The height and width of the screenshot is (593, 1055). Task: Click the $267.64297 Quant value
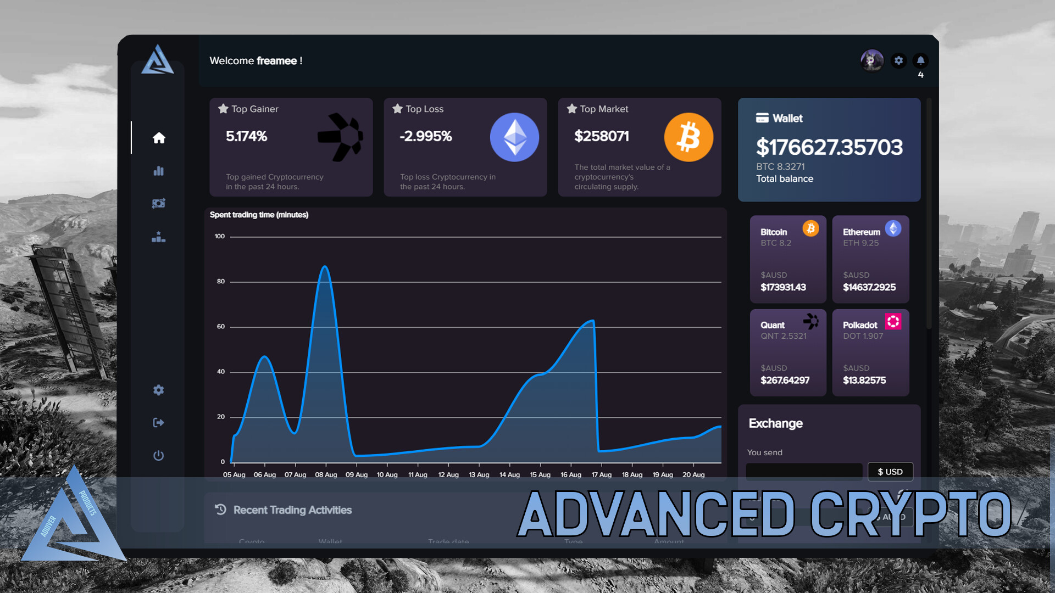click(785, 380)
